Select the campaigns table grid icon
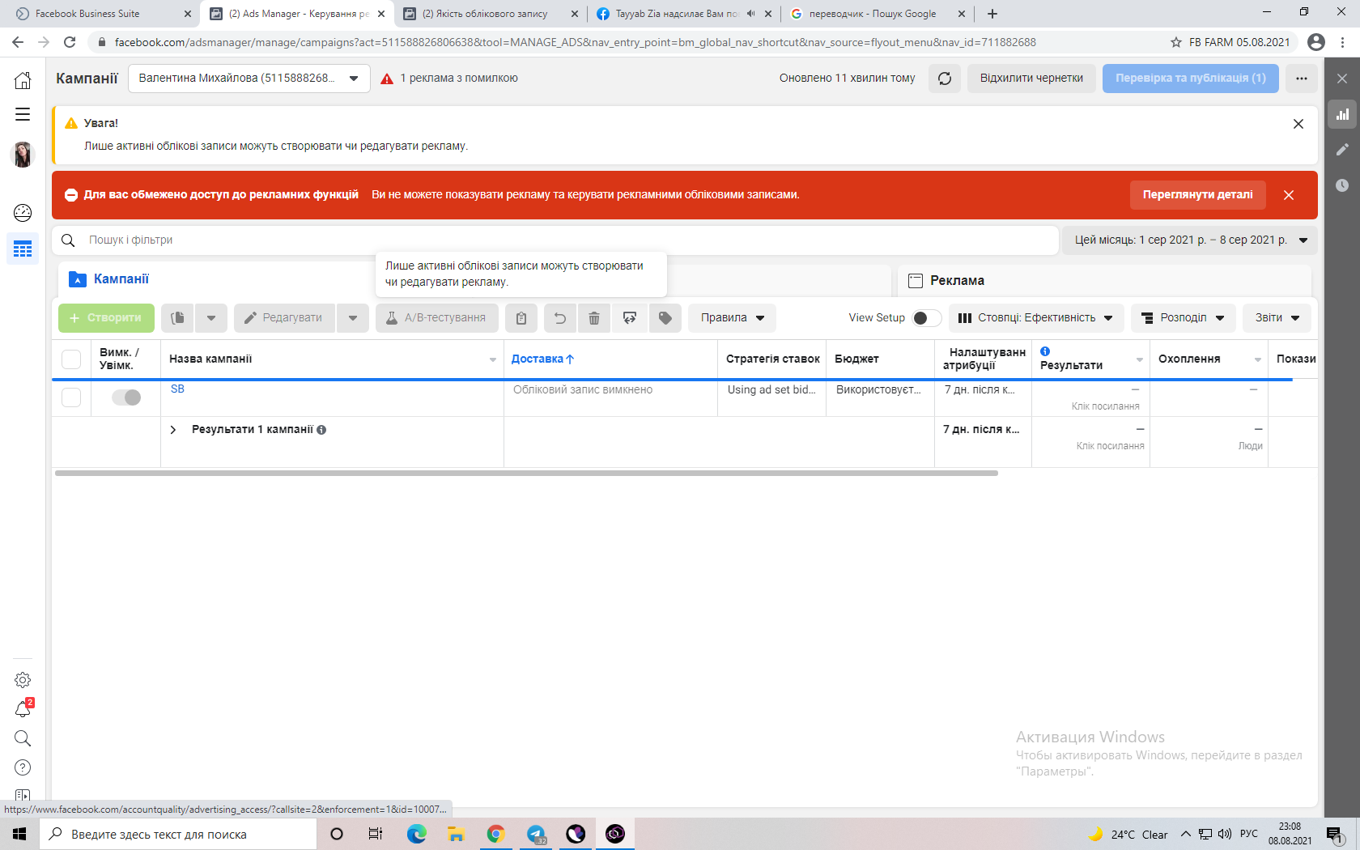Image resolution: width=1360 pixels, height=850 pixels. 23,249
